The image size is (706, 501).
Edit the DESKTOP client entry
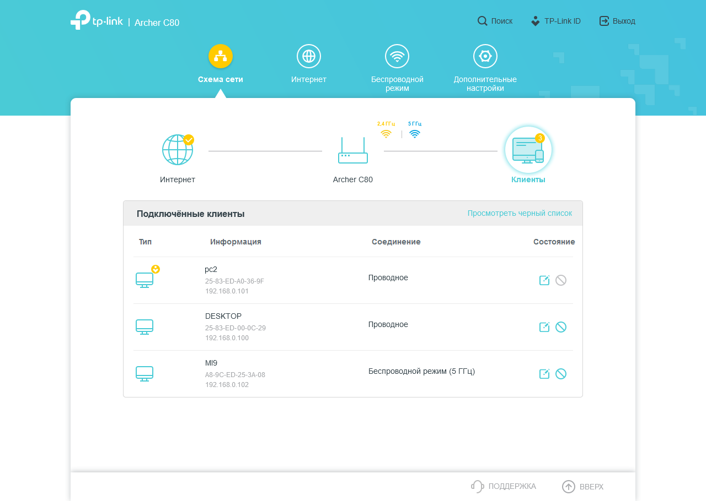click(544, 327)
